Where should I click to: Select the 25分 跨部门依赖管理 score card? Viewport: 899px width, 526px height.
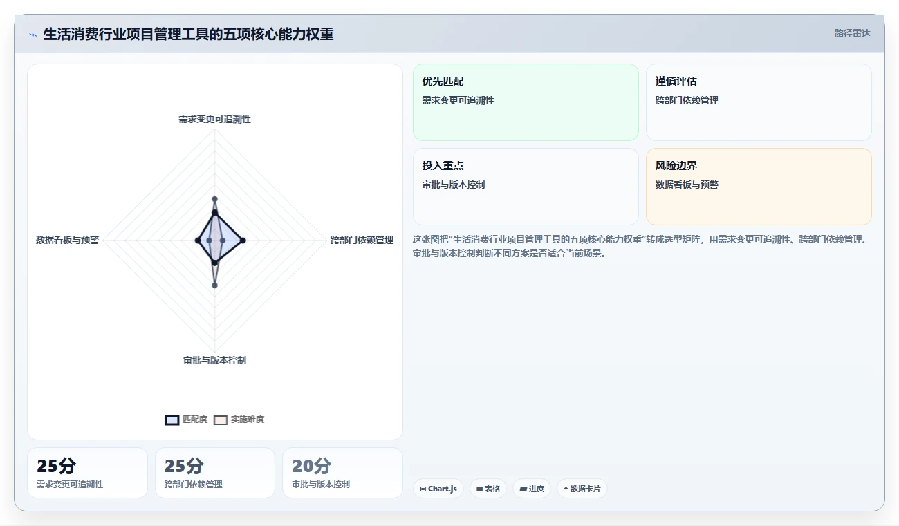(x=215, y=473)
